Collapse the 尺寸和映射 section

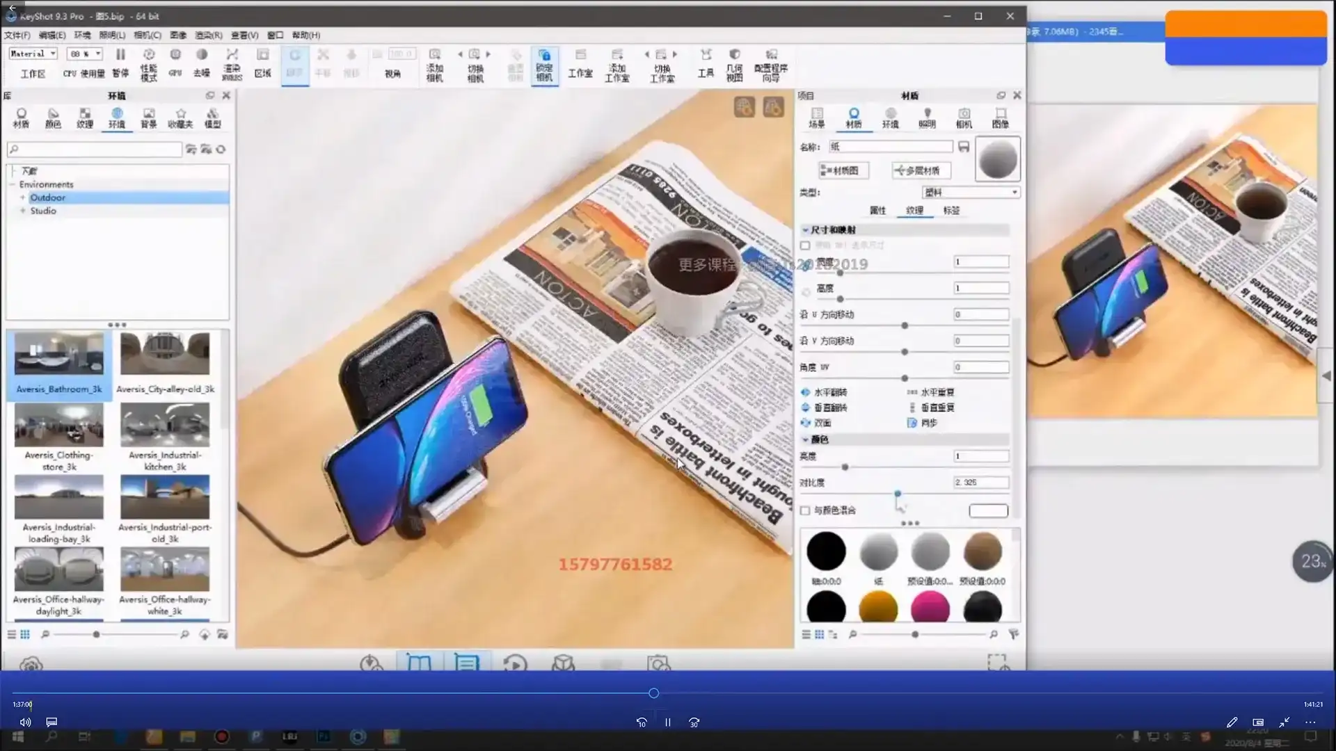tap(806, 229)
